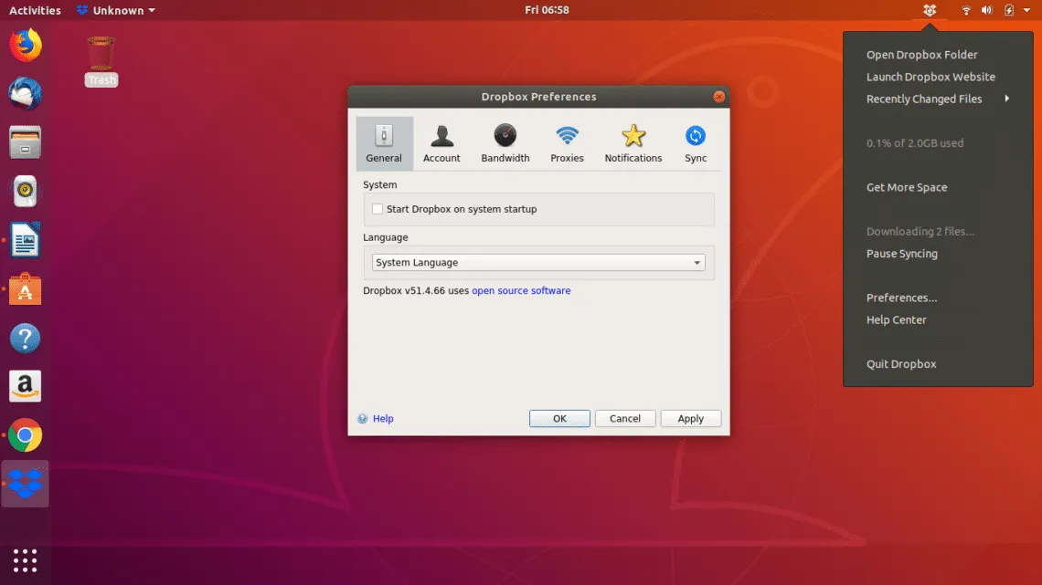Launch Google Chrome from the dock
The width and height of the screenshot is (1042, 585).
coord(25,435)
